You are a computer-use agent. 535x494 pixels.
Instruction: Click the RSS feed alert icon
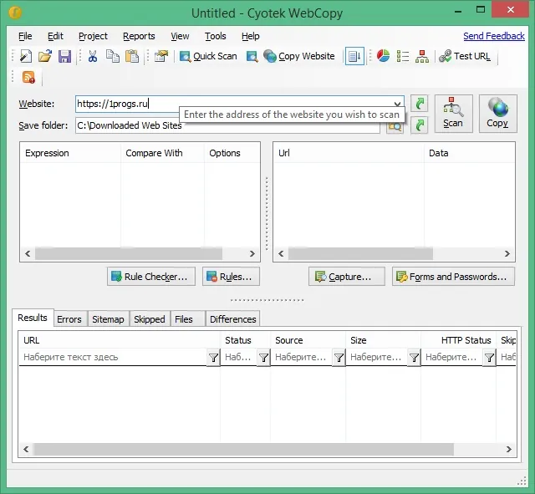[x=28, y=78]
